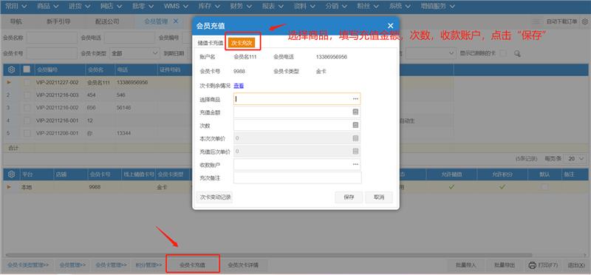Click the search magnifier icon
This screenshot has width=591, height=275.
click(517, 53)
